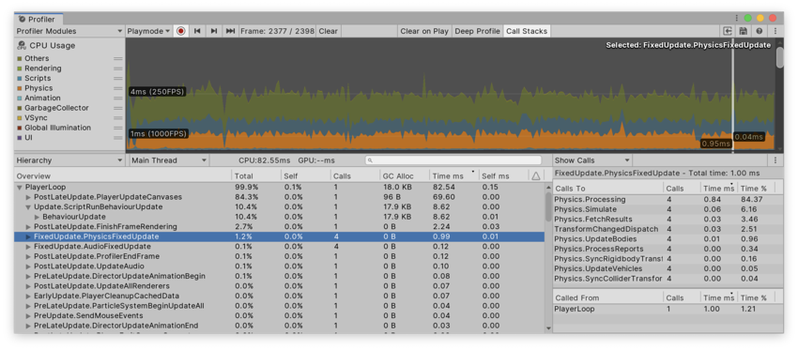Click the hierarchy search input field
Image resolution: width=798 pixels, height=350 pixels.
453,160
